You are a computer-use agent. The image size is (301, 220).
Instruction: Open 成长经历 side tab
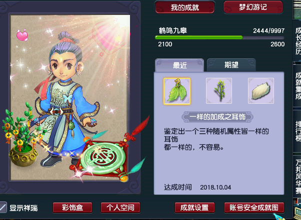(x=297, y=40)
